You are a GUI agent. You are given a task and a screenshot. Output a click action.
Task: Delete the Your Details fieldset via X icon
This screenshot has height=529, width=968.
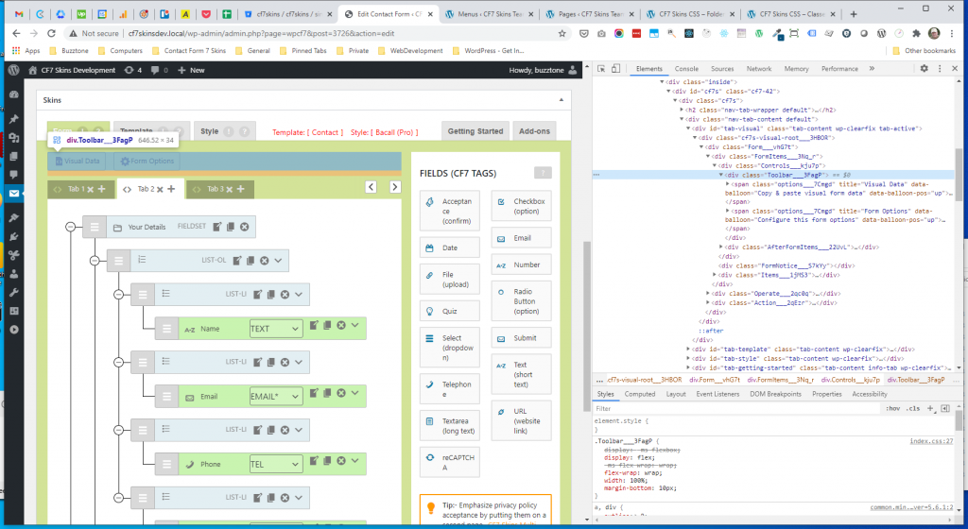tap(244, 227)
